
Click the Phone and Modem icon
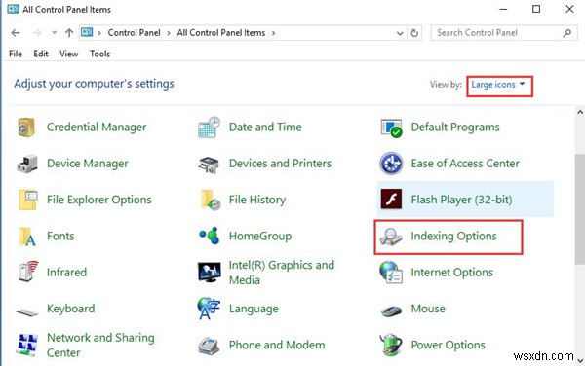[209, 346]
